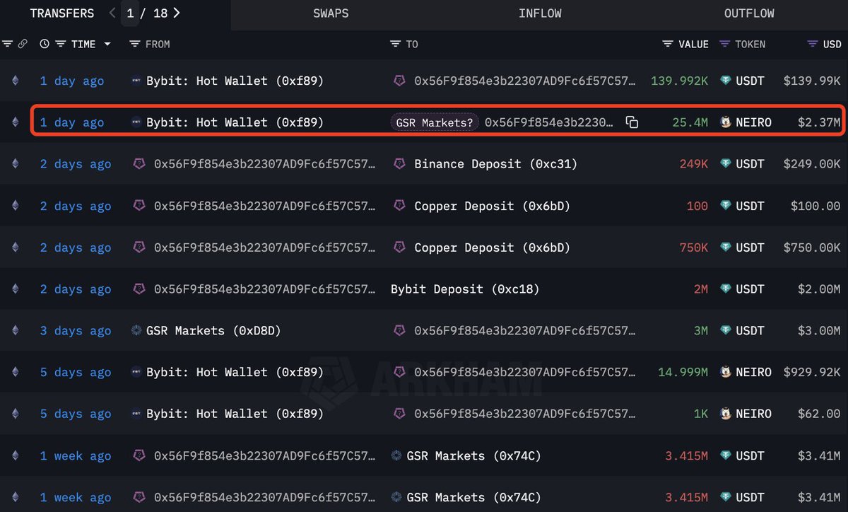This screenshot has height=512, width=848.
Task: Click the NEIRO token icon in the $2.37M row
Action: click(x=725, y=122)
